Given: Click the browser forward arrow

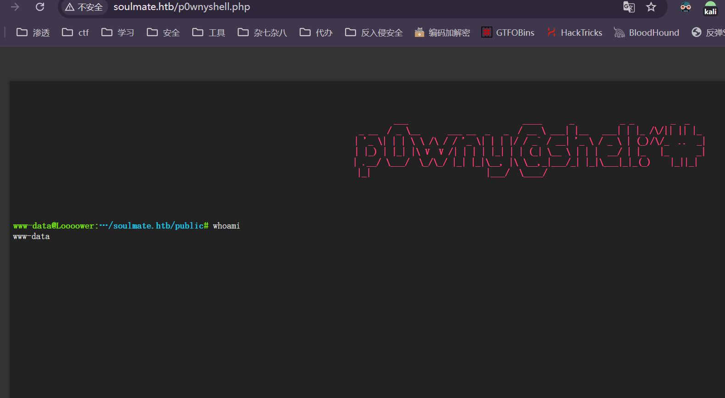Looking at the screenshot, I should tap(15, 7).
